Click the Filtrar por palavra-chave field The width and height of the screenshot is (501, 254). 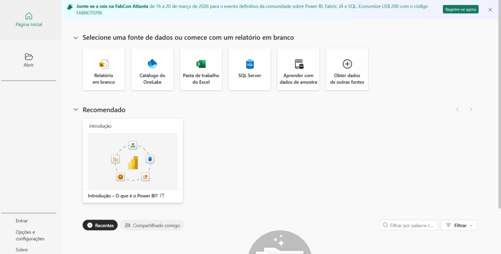point(409,225)
